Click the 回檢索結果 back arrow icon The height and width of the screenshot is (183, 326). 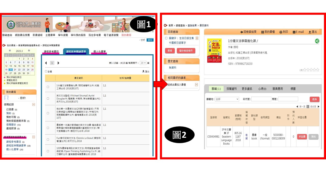[241, 32]
